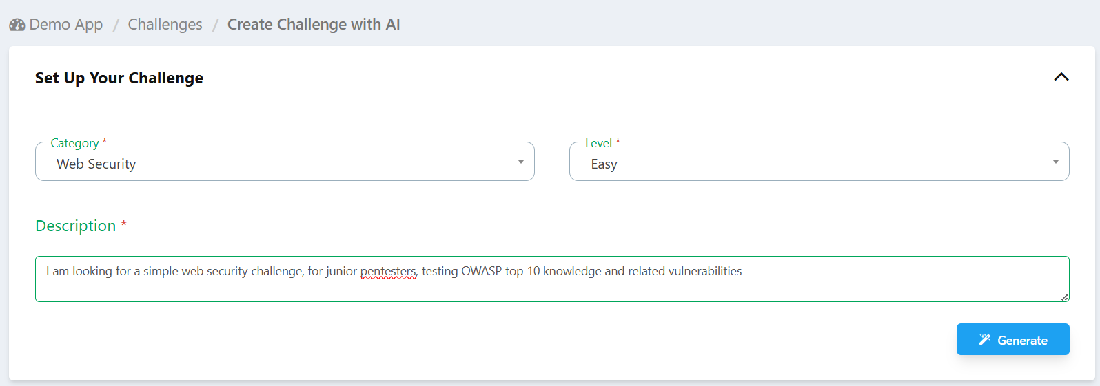Click the textarea resize handle corner

(1064, 297)
